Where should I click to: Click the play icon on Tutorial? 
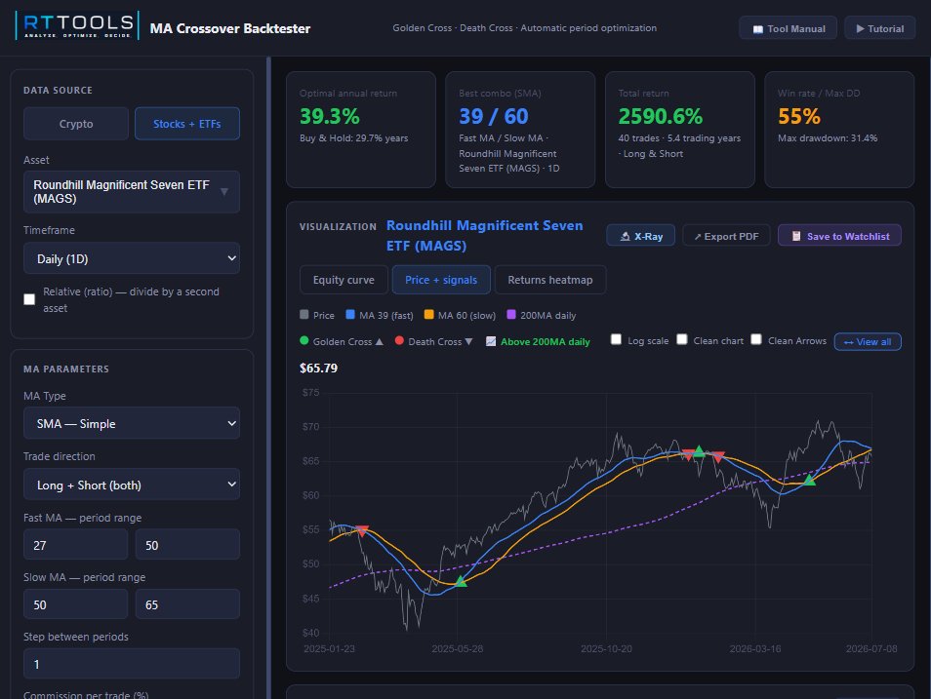coord(860,28)
